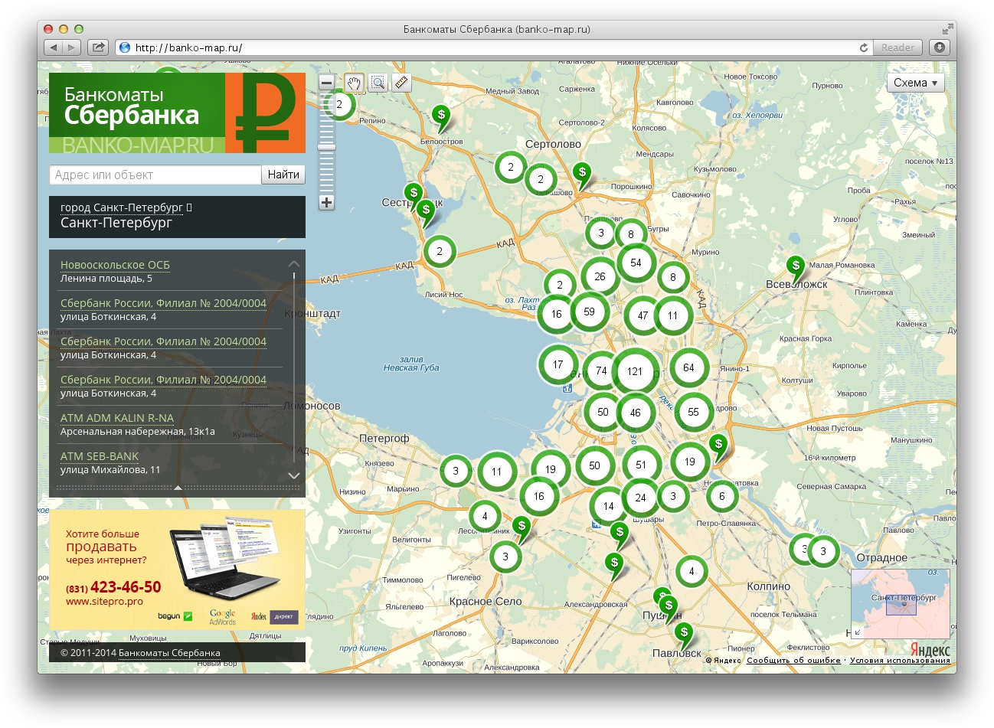Open the cluster marker numbered 47
This screenshot has width=994, height=728.
coord(643,315)
